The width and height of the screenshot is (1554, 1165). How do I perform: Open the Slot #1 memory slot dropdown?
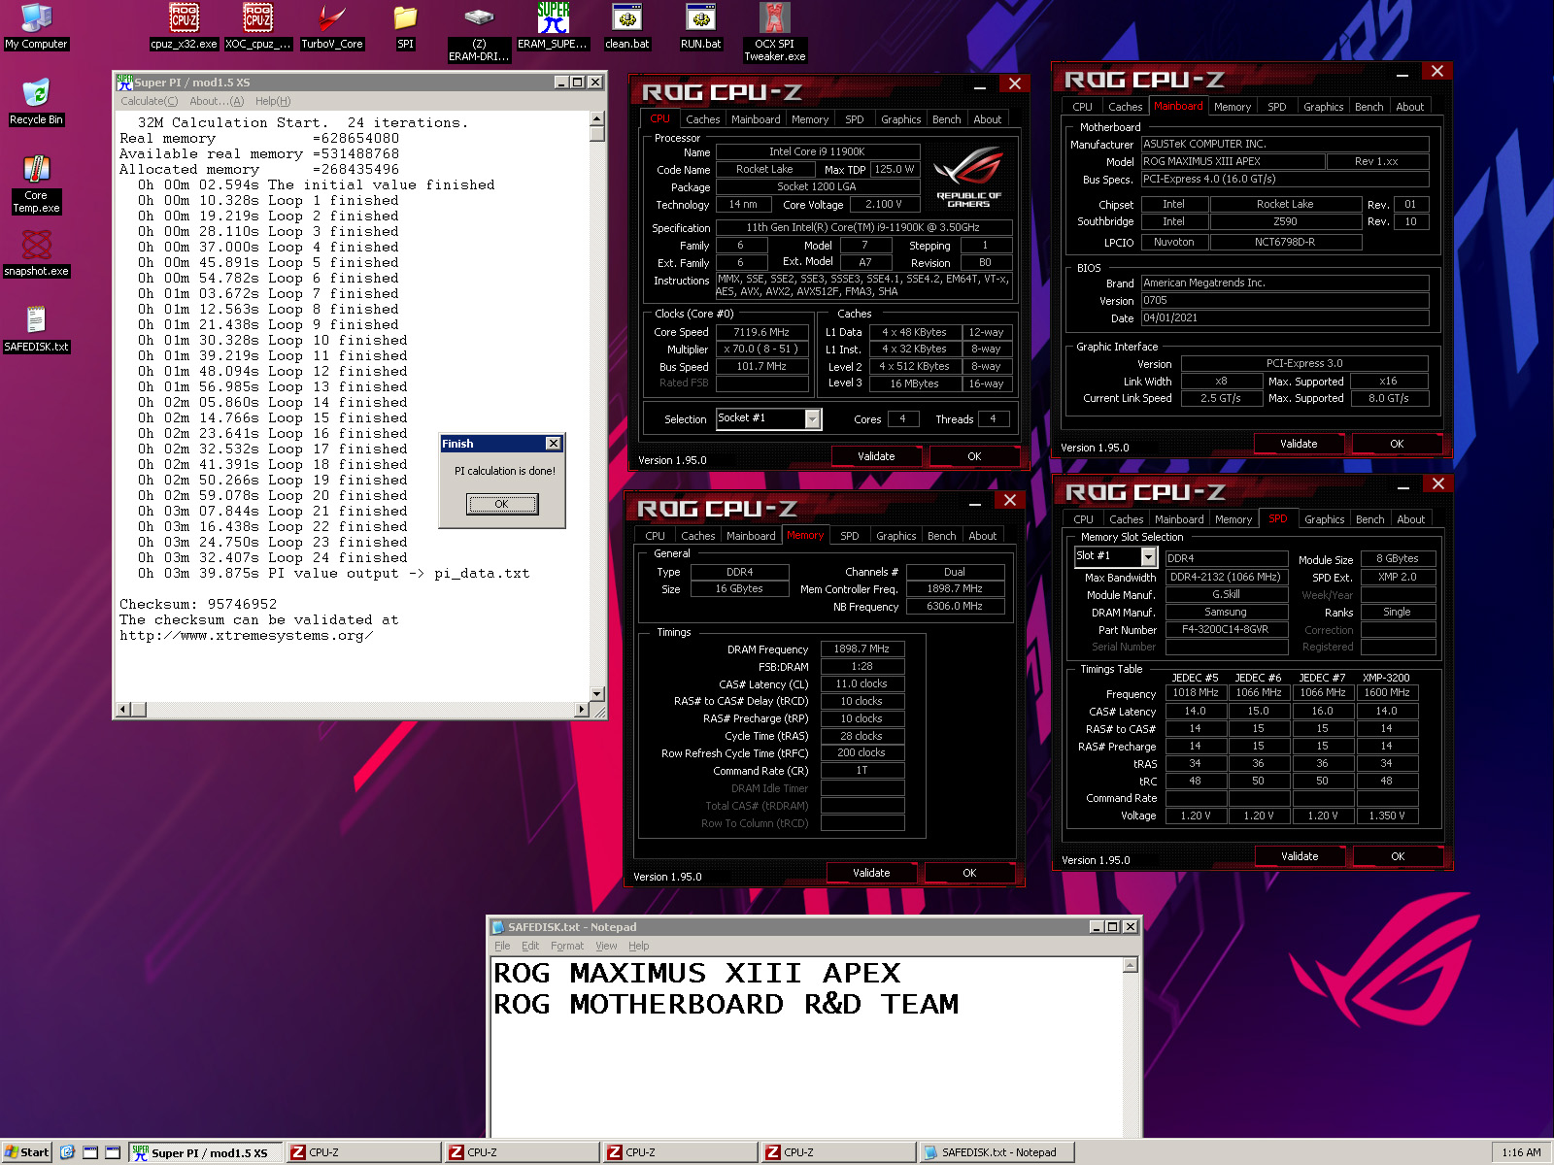[x=1148, y=557]
